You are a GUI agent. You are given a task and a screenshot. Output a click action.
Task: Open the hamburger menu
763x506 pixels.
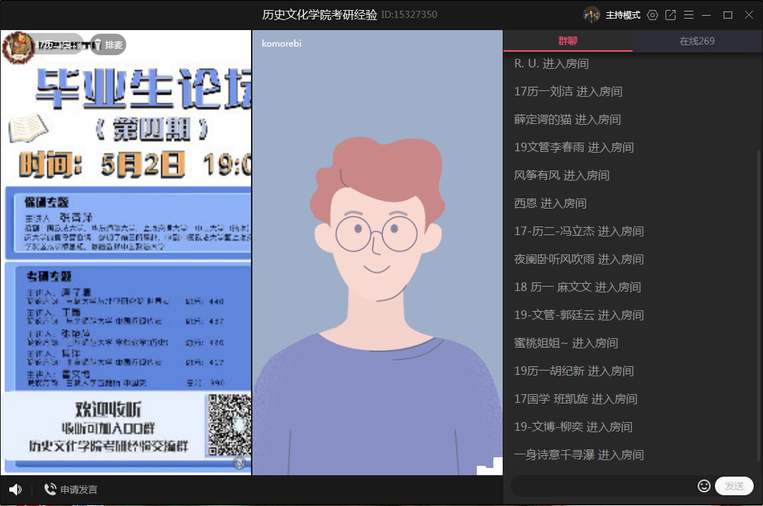tap(689, 14)
